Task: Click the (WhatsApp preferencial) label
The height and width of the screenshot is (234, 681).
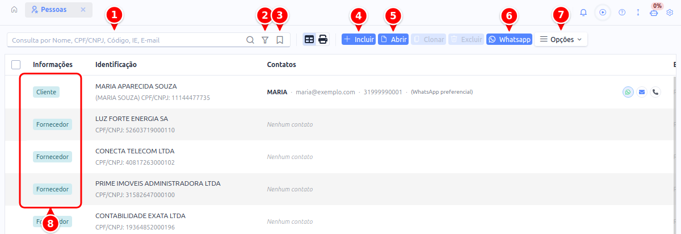Action: pos(442,92)
